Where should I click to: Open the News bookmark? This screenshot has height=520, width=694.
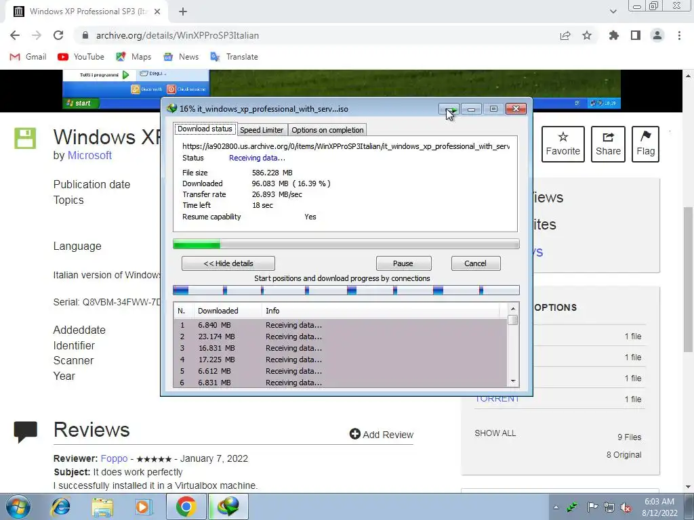click(x=181, y=57)
